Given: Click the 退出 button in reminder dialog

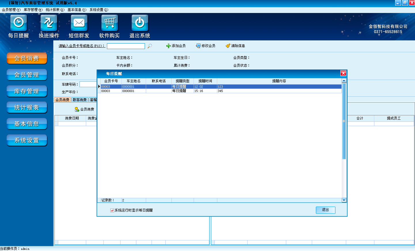Looking at the screenshot, I should [325, 210].
